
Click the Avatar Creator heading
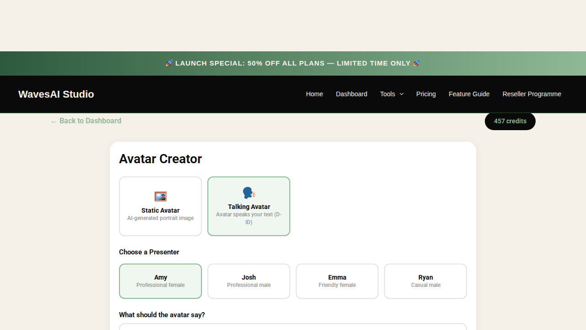[x=160, y=159]
